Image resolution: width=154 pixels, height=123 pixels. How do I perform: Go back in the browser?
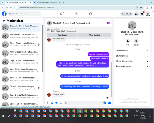coord(3,7)
